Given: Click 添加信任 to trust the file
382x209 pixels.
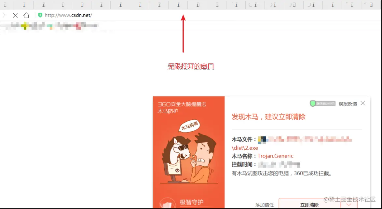Looking at the screenshot, I should 264,205.
